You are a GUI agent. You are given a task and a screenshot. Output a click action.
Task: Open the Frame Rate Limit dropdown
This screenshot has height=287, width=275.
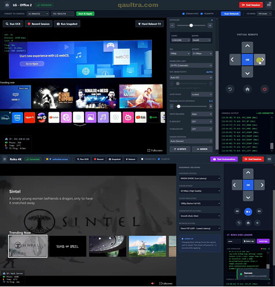pyautogui.click(x=191, y=65)
